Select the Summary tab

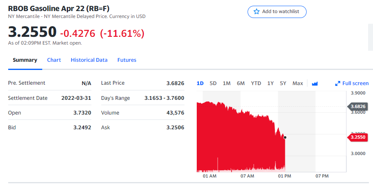25,60
